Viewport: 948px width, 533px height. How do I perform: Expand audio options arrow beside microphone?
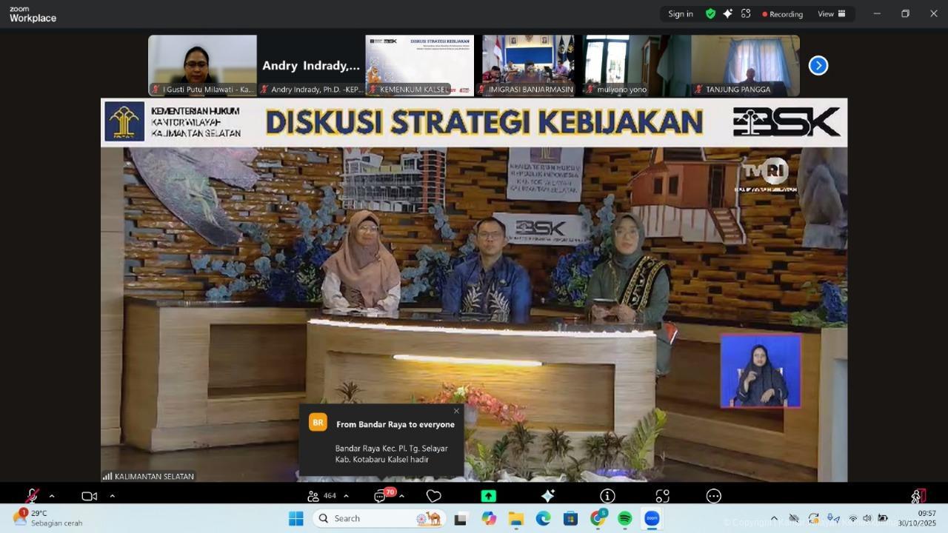52,496
